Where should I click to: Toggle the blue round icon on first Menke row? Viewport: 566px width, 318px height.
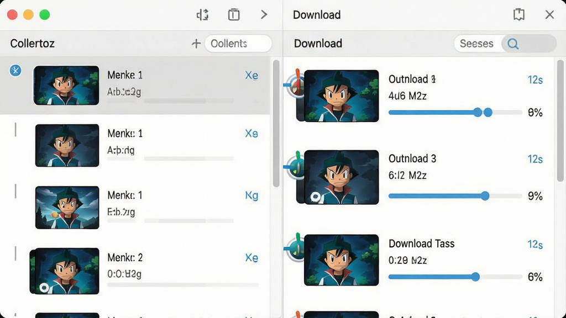pos(15,70)
